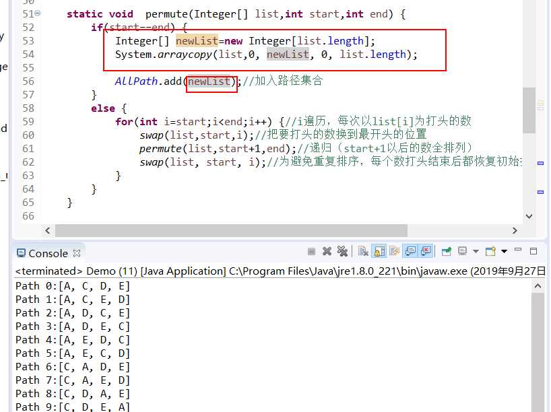Click the editor vertical scrollbar thumb
The image size is (551, 412).
(529, 110)
